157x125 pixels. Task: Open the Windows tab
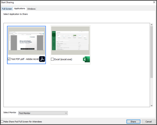[x=31, y=9]
